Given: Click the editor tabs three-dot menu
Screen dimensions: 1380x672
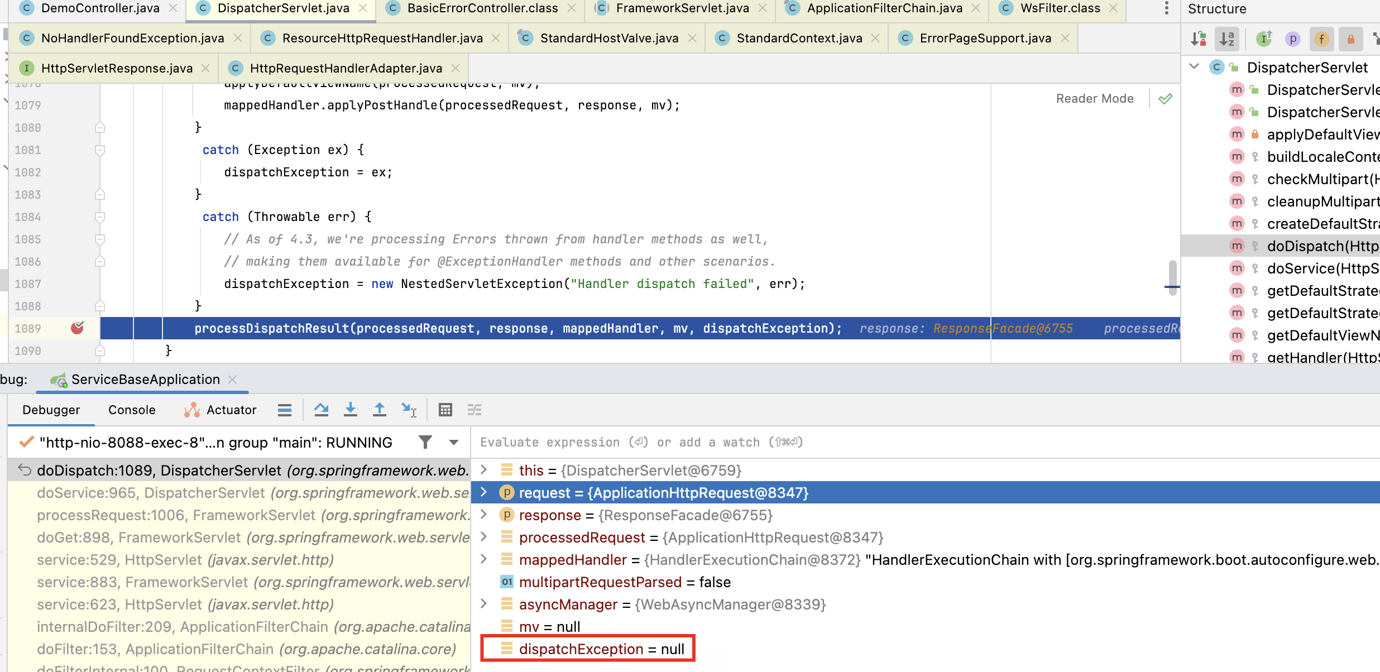Looking at the screenshot, I should click(1166, 8).
